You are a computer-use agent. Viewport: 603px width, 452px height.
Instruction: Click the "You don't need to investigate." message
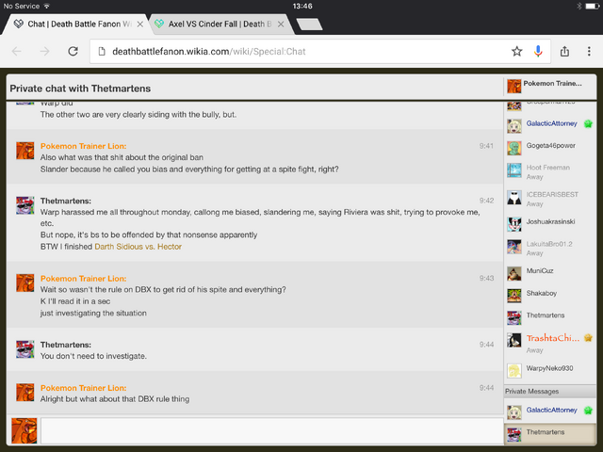click(93, 356)
